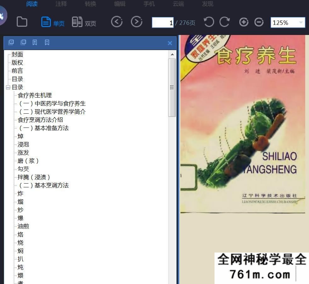The image size is (309, 284).
Task: Open the 阅读 tab
Action: (32, 4)
